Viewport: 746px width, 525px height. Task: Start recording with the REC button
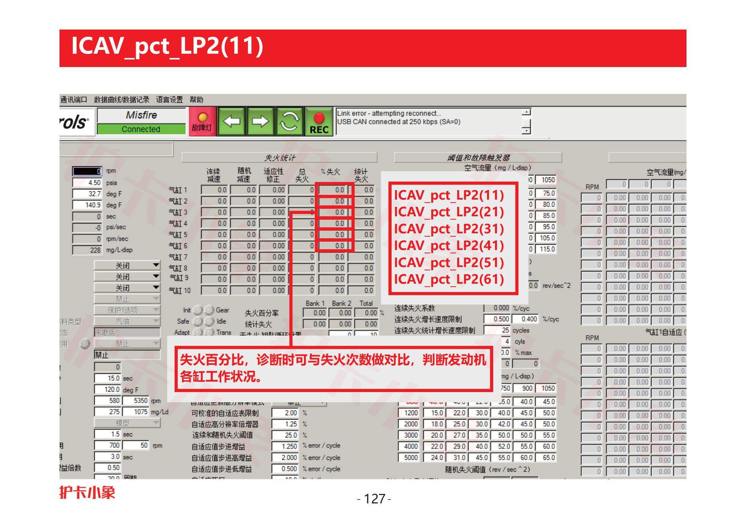[319, 122]
